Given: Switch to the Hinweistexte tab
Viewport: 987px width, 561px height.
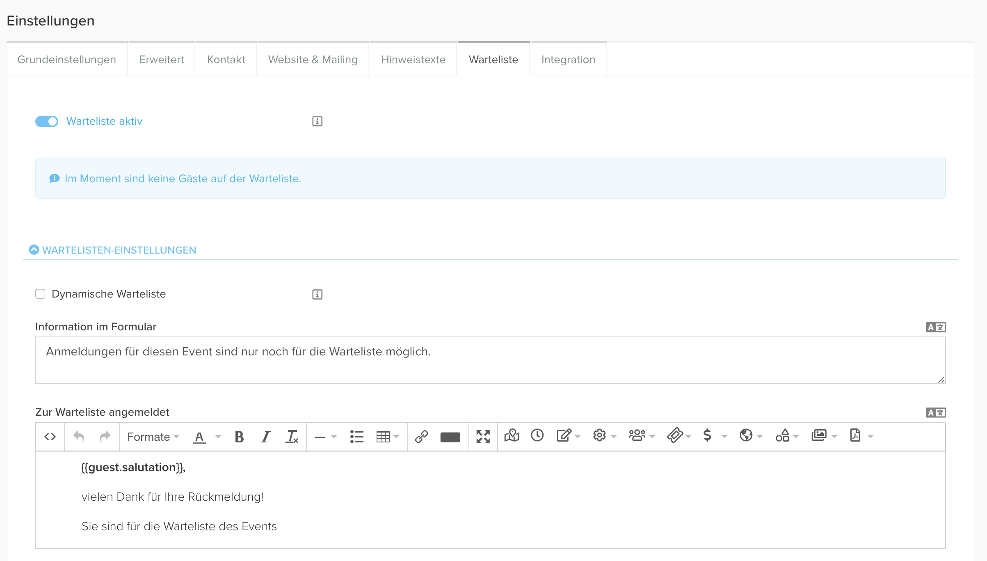Looking at the screenshot, I should tap(413, 60).
